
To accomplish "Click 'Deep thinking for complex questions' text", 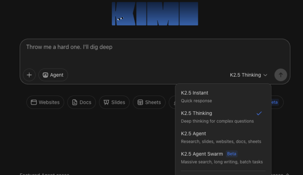I will 217,121.
